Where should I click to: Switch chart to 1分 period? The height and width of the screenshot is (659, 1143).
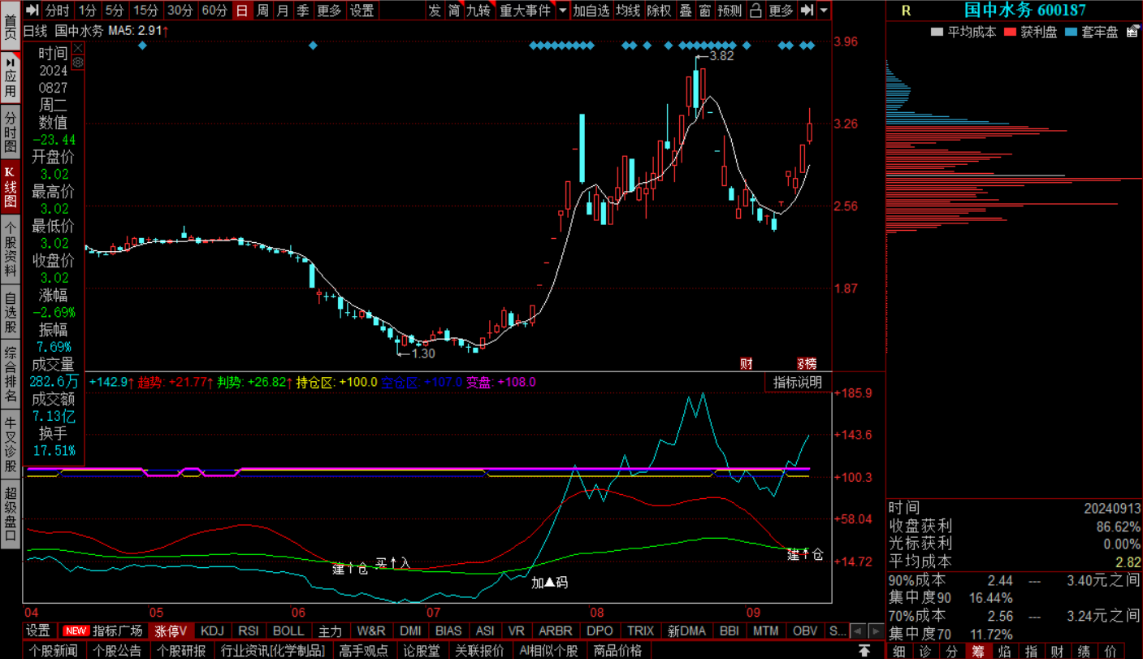[88, 11]
